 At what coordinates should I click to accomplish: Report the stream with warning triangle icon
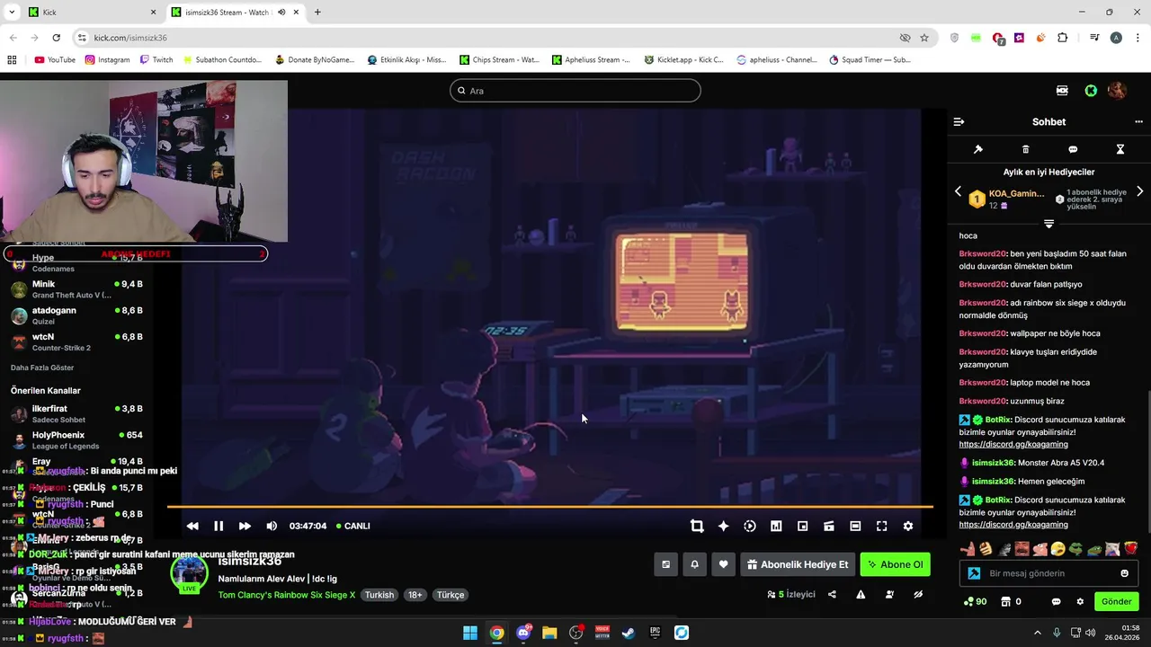(x=861, y=594)
